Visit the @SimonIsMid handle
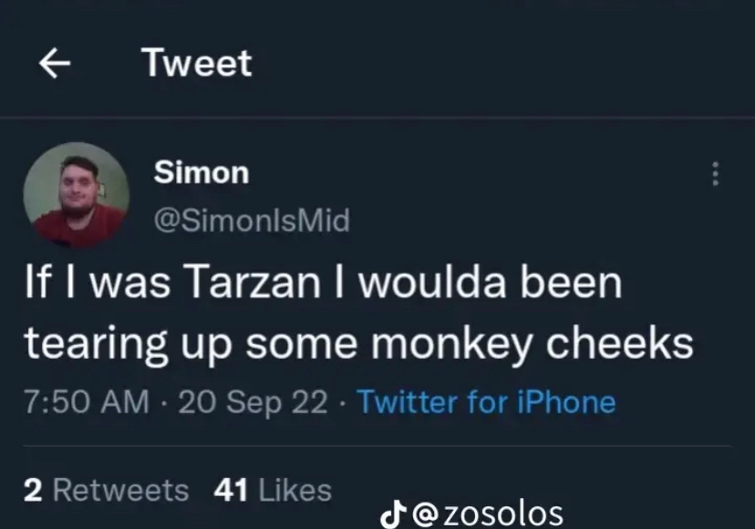The width and height of the screenshot is (755, 529). coord(252,220)
